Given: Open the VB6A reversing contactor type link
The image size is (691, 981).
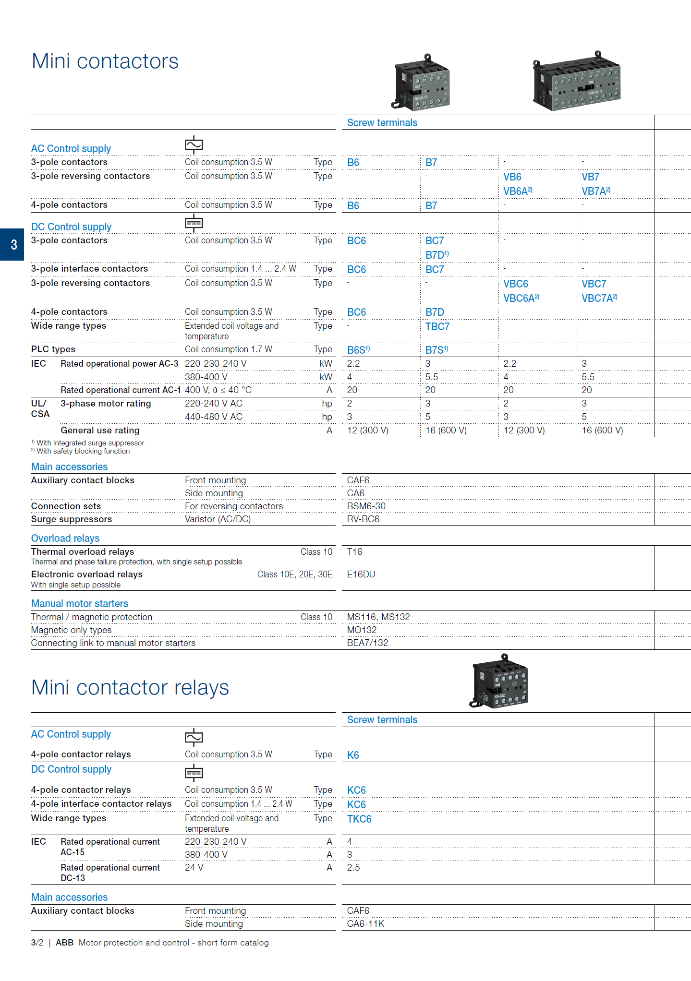Looking at the screenshot, I should point(517,191).
